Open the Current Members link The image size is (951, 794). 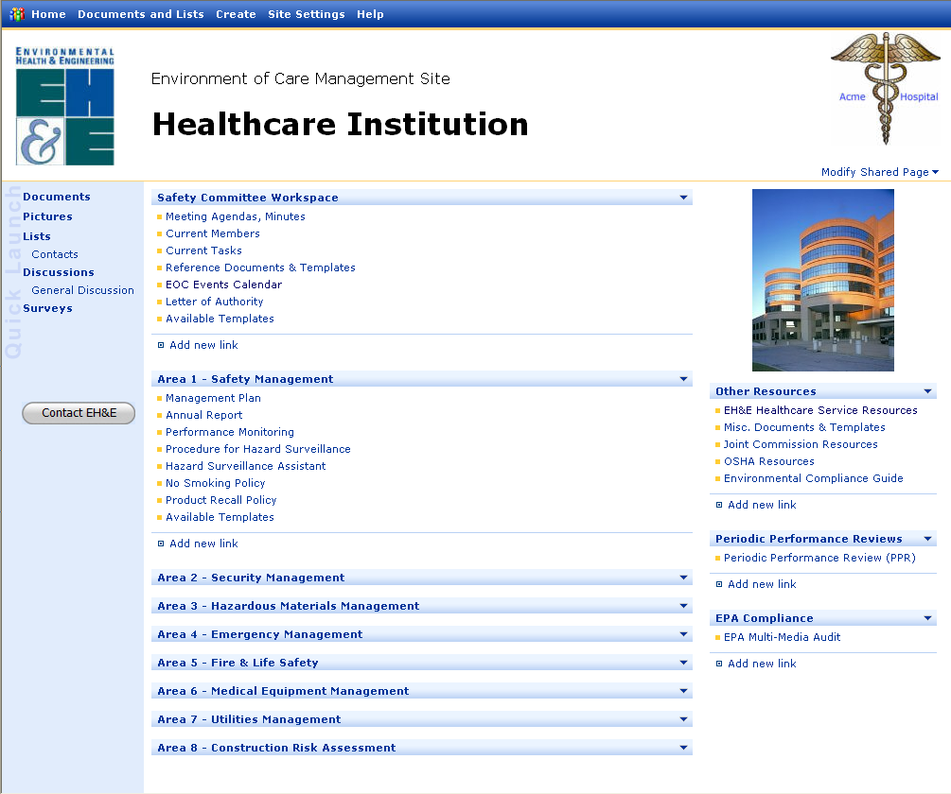[213, 233]
